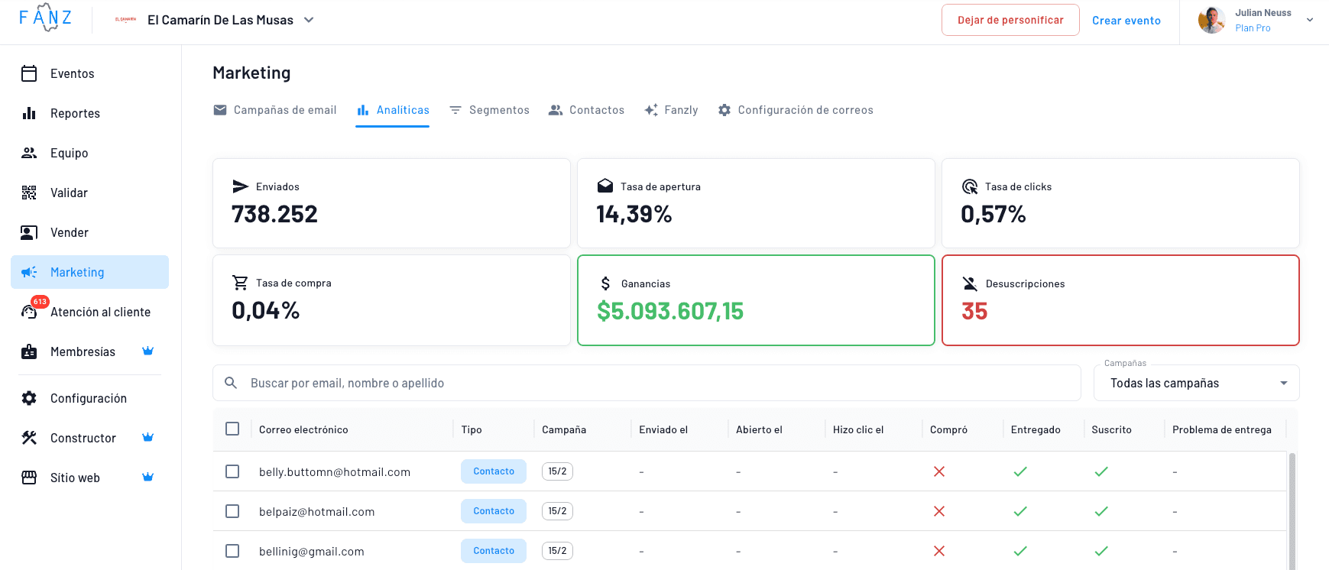Screen dimensions: 1329x570
Task: Select the Analíticas tab
Action: coord(393,110)
